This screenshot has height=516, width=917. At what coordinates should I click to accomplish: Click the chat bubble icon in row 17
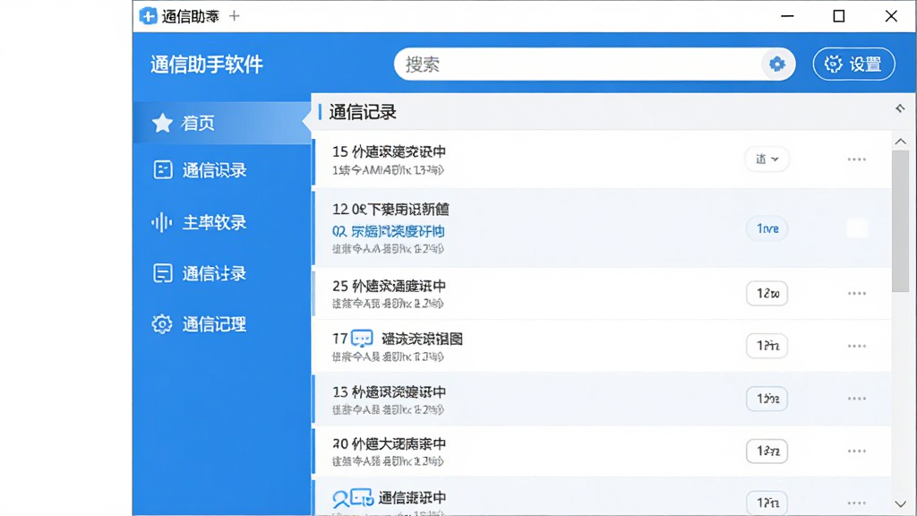[362, 339]
